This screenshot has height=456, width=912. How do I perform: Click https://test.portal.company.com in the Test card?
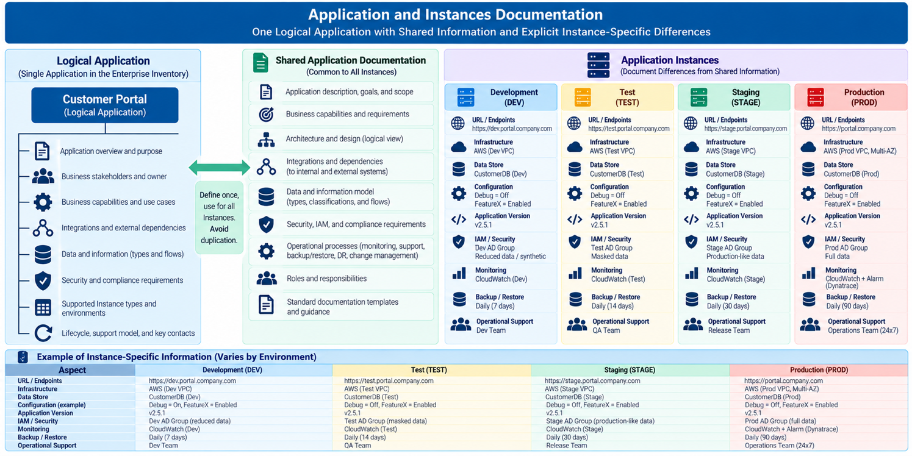[x=629, y=129]
